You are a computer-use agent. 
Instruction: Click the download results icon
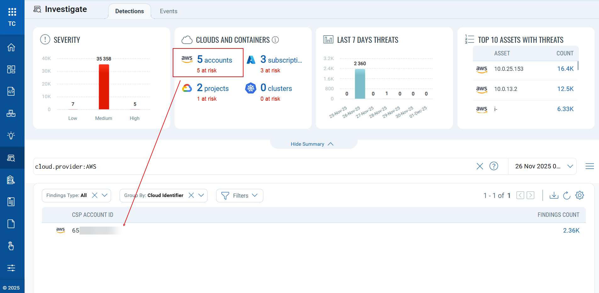tap(554, 195)
